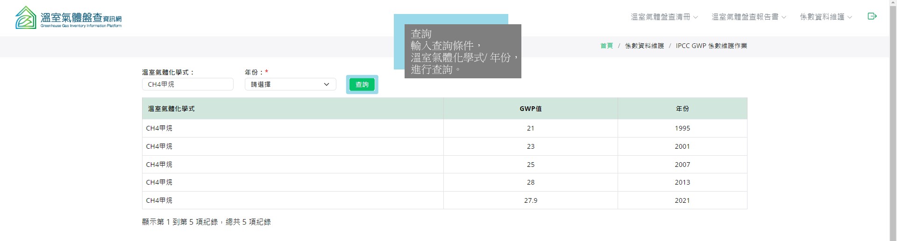The image size is (897, 241).
Task: Click the vertical page scrollbar
Action: point(893,120)
